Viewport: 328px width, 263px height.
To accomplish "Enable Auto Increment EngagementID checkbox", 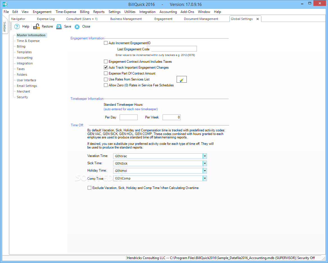I will (x=106, y=43).
